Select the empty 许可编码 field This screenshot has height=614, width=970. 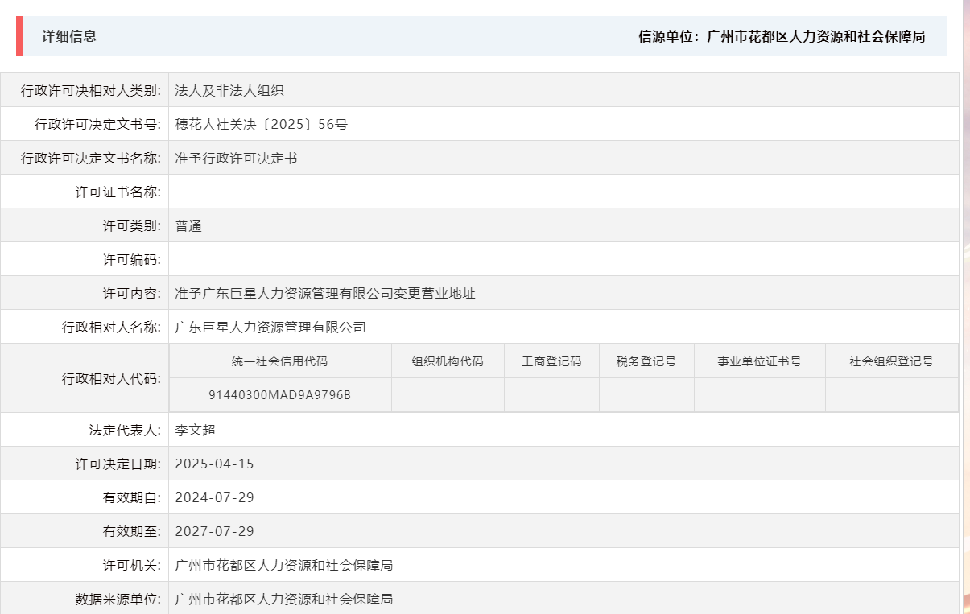(322, 258)
